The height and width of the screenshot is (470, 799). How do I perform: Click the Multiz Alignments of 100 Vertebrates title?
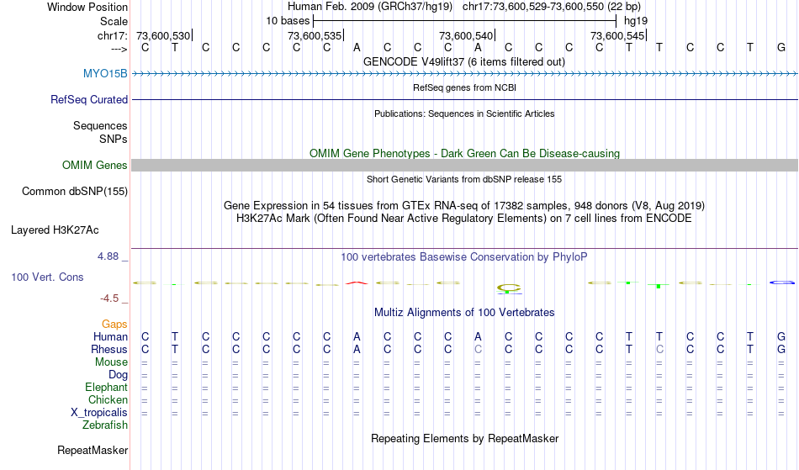pos(464,313)
